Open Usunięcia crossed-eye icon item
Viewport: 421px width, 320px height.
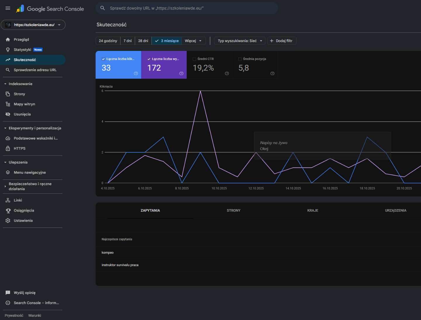(8, 114)
